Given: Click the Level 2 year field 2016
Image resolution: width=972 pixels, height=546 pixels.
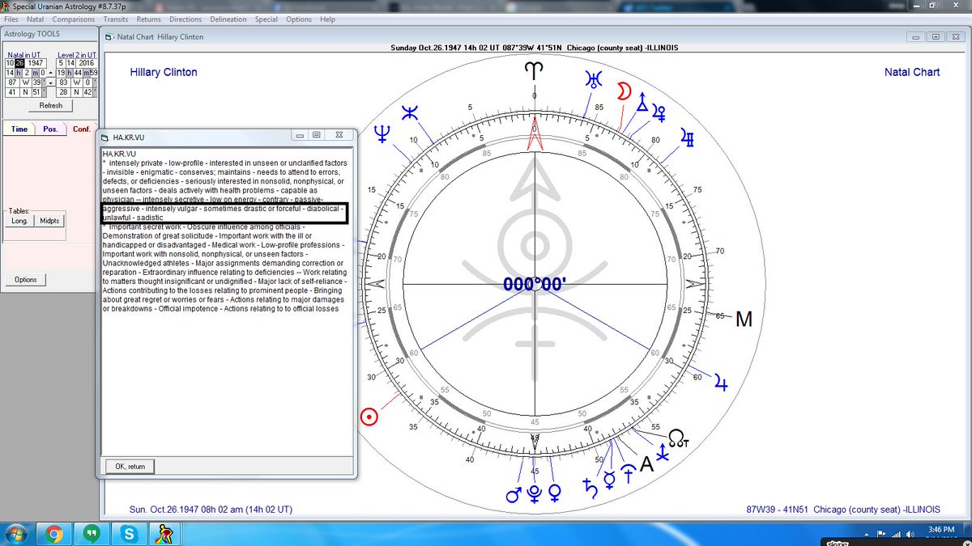Looking at the screenshot, I should pyautogui.click(x=86, y=63).
